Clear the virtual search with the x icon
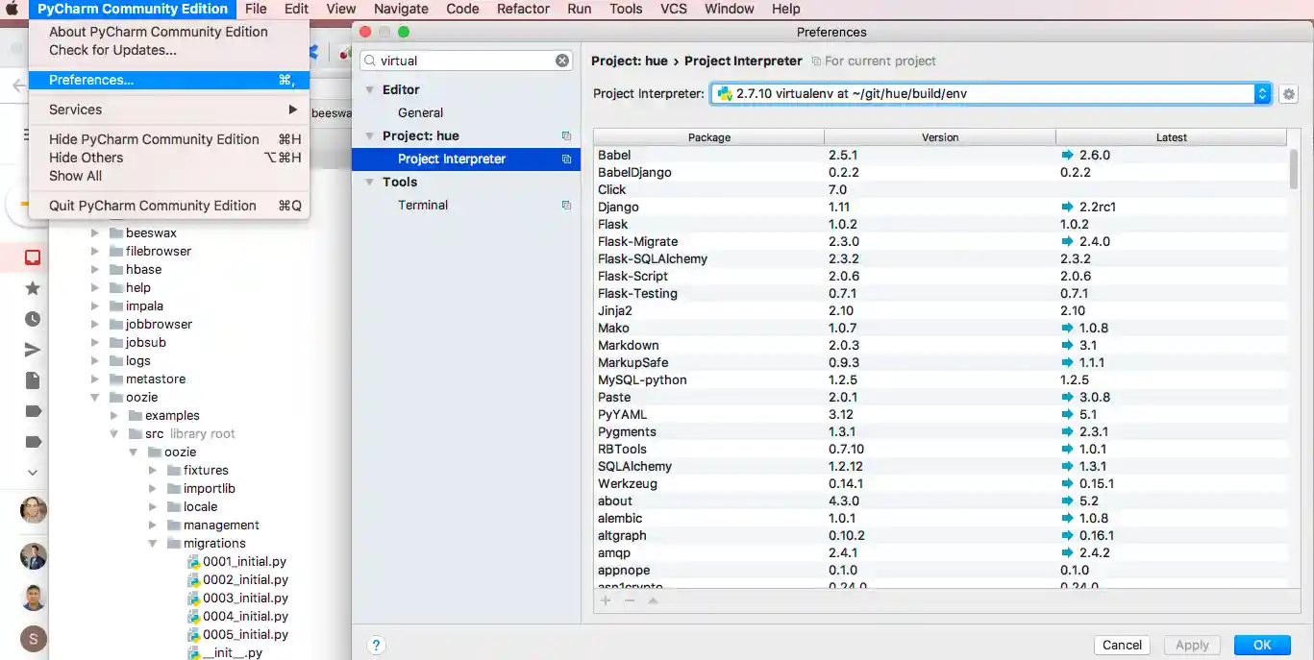The image size is (1314, 660). tap(561, 60)
